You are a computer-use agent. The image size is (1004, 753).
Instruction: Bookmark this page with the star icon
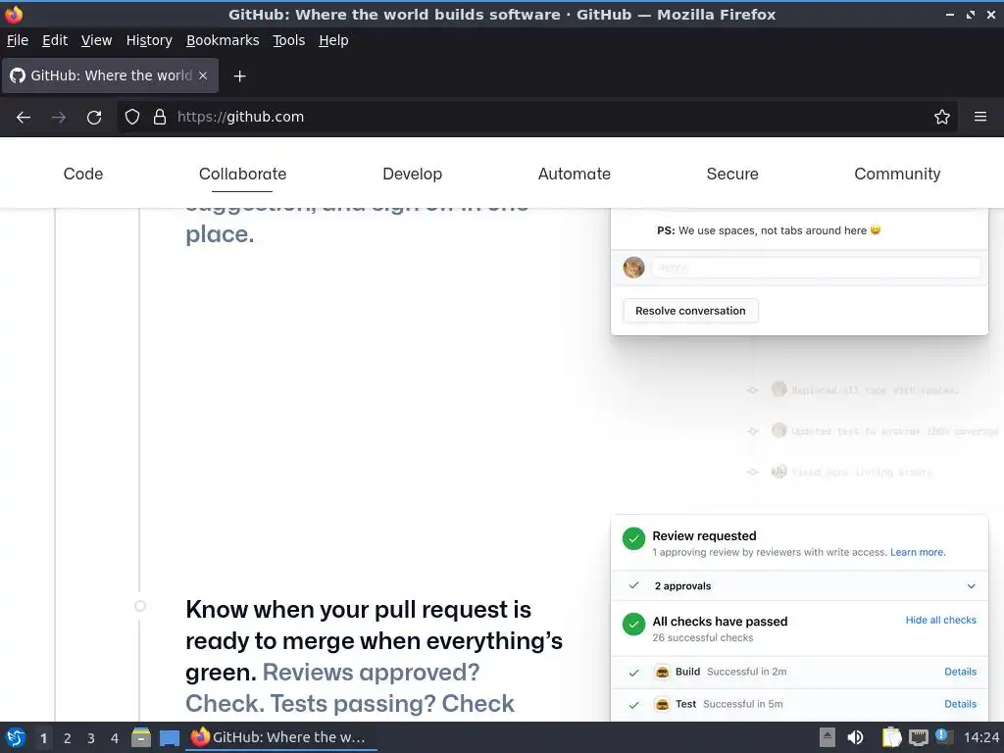coord(942,117)
